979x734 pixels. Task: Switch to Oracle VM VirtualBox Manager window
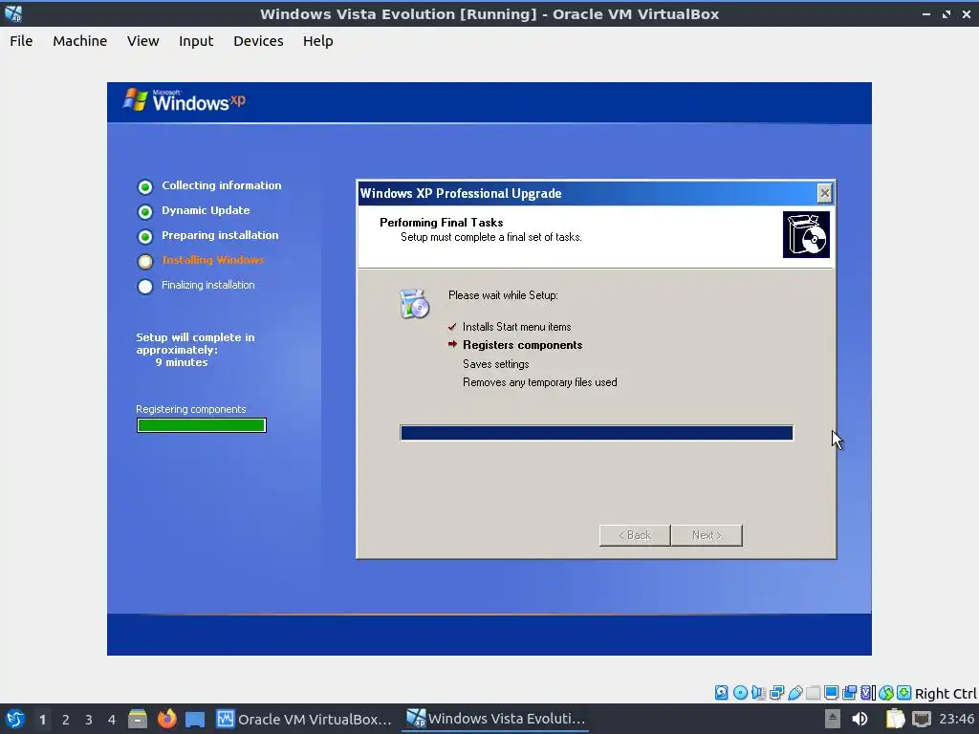pos(303,719)
